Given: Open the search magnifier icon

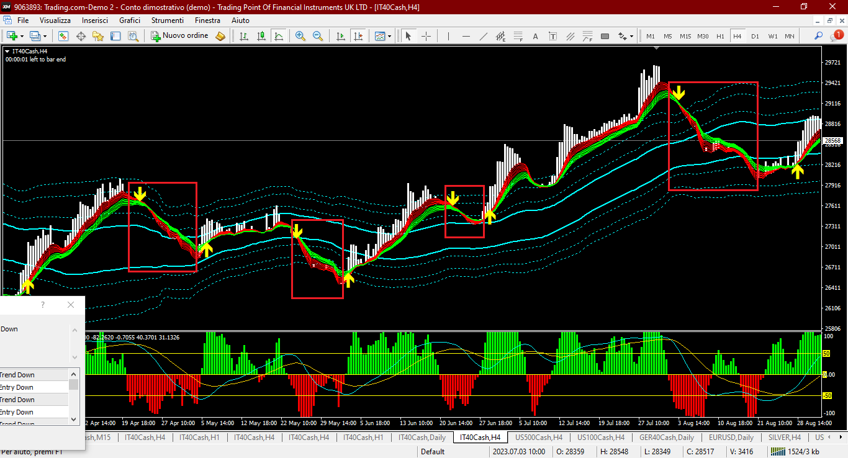Looking at the screenshot, I should pos(819,36).
